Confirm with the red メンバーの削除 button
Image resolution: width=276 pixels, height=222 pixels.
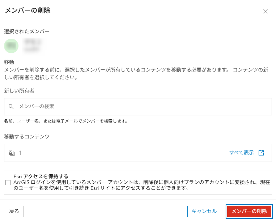249,211
